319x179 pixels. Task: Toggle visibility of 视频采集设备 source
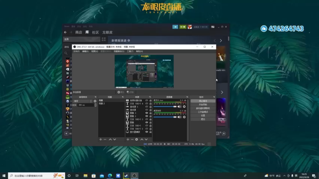tap(147, 101)
